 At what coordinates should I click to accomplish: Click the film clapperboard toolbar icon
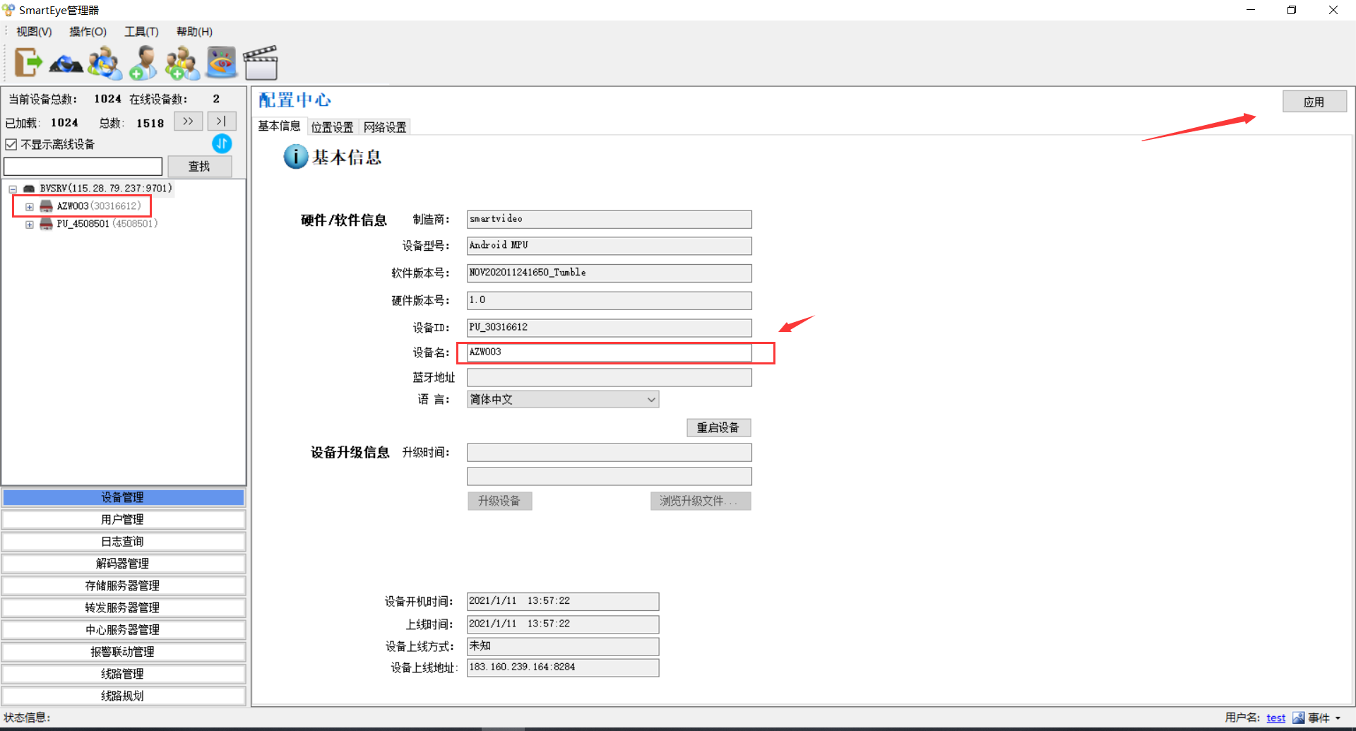[261, 63]
